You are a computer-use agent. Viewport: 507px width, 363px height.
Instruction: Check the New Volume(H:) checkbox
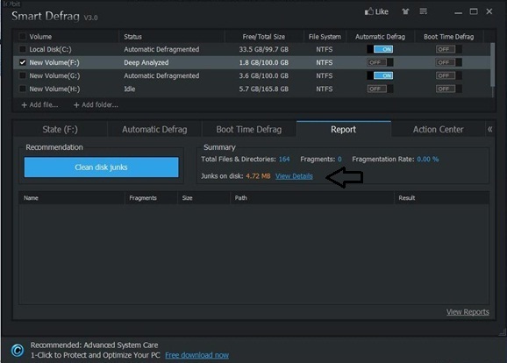tap(22, 89)
